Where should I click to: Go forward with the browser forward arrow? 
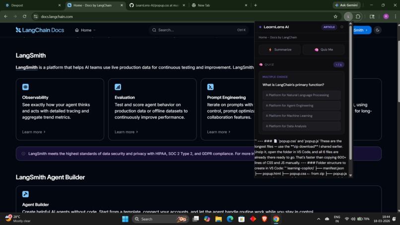(15, 16)
